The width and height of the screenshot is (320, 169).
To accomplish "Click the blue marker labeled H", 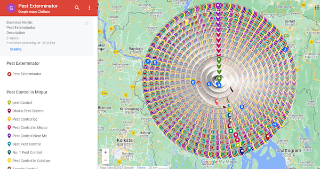I will tap(274, 124).
